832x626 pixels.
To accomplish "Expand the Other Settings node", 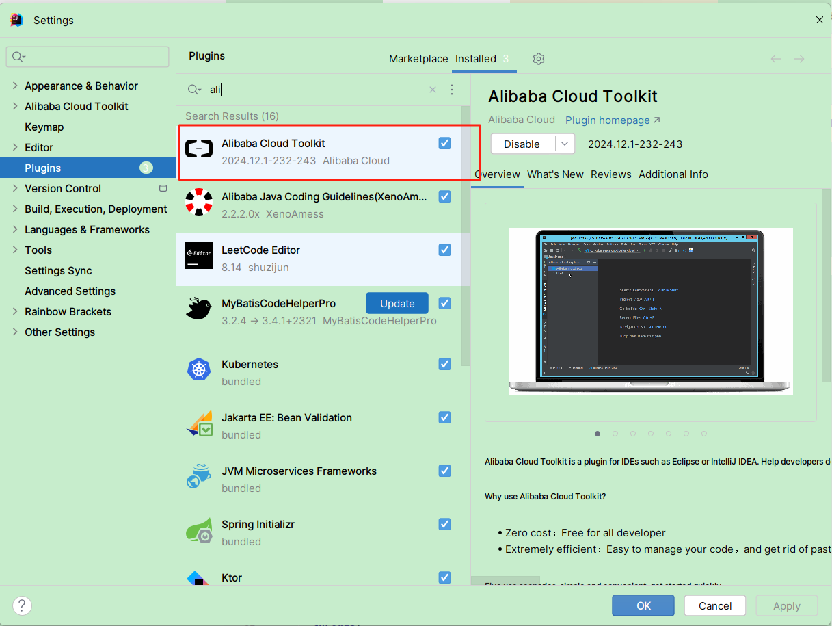I will [16, 332].
